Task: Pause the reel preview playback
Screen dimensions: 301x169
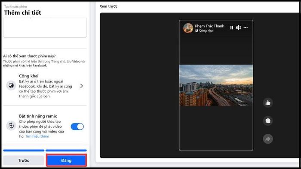Action: coord(231,27)
